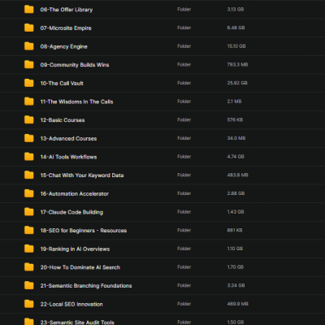This screenshot has width=325, height=325.
Task: Click the folder icon beside 07-Microsite Empire
Action: [29, 28]
